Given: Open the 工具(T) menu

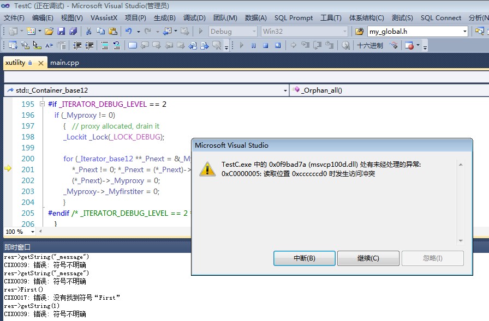Looking at the screenshot, I should 331,18.
